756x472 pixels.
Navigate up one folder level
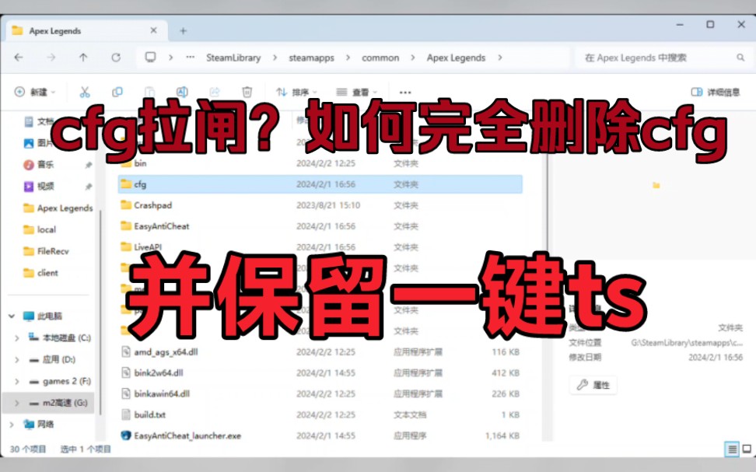(83, 57)
